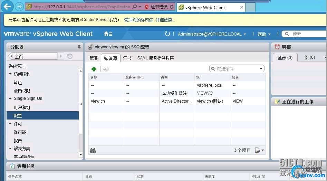Click the 管理您的许可证 link
327x181 pixels.
click(138, 20)
